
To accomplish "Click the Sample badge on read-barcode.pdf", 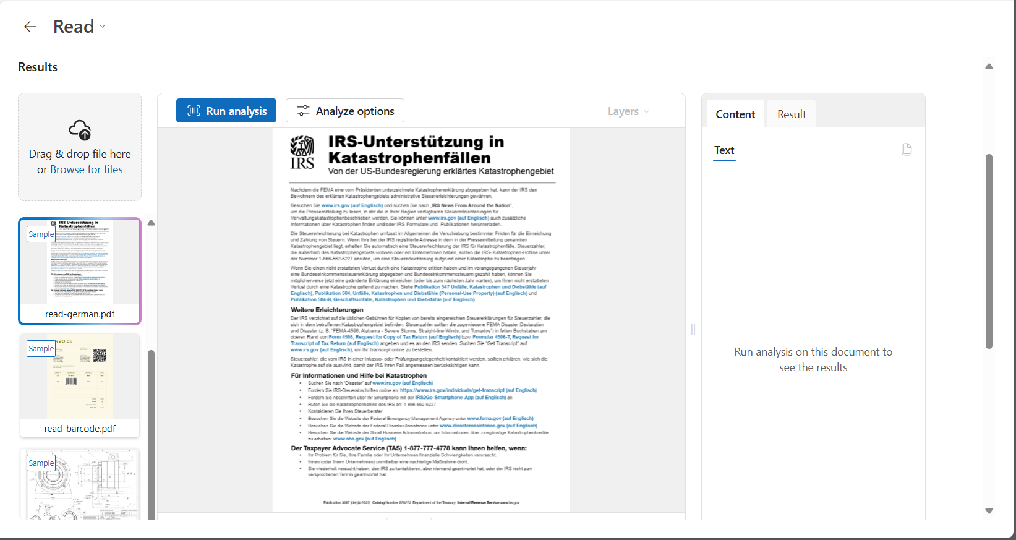I will [x=41, y=349].
